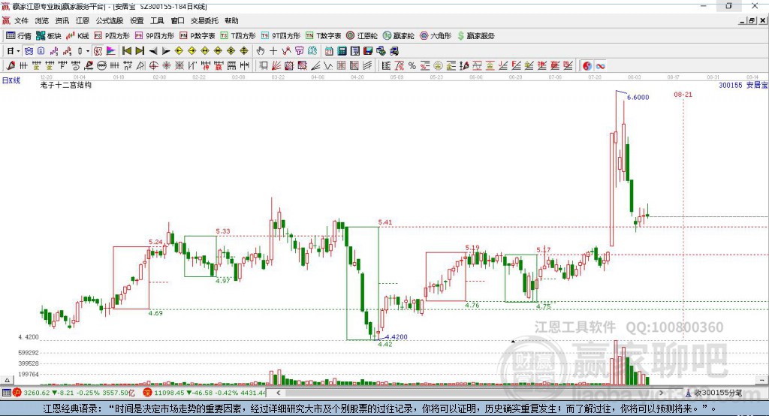Collapse the volume panel triangle button

(7, 380)
